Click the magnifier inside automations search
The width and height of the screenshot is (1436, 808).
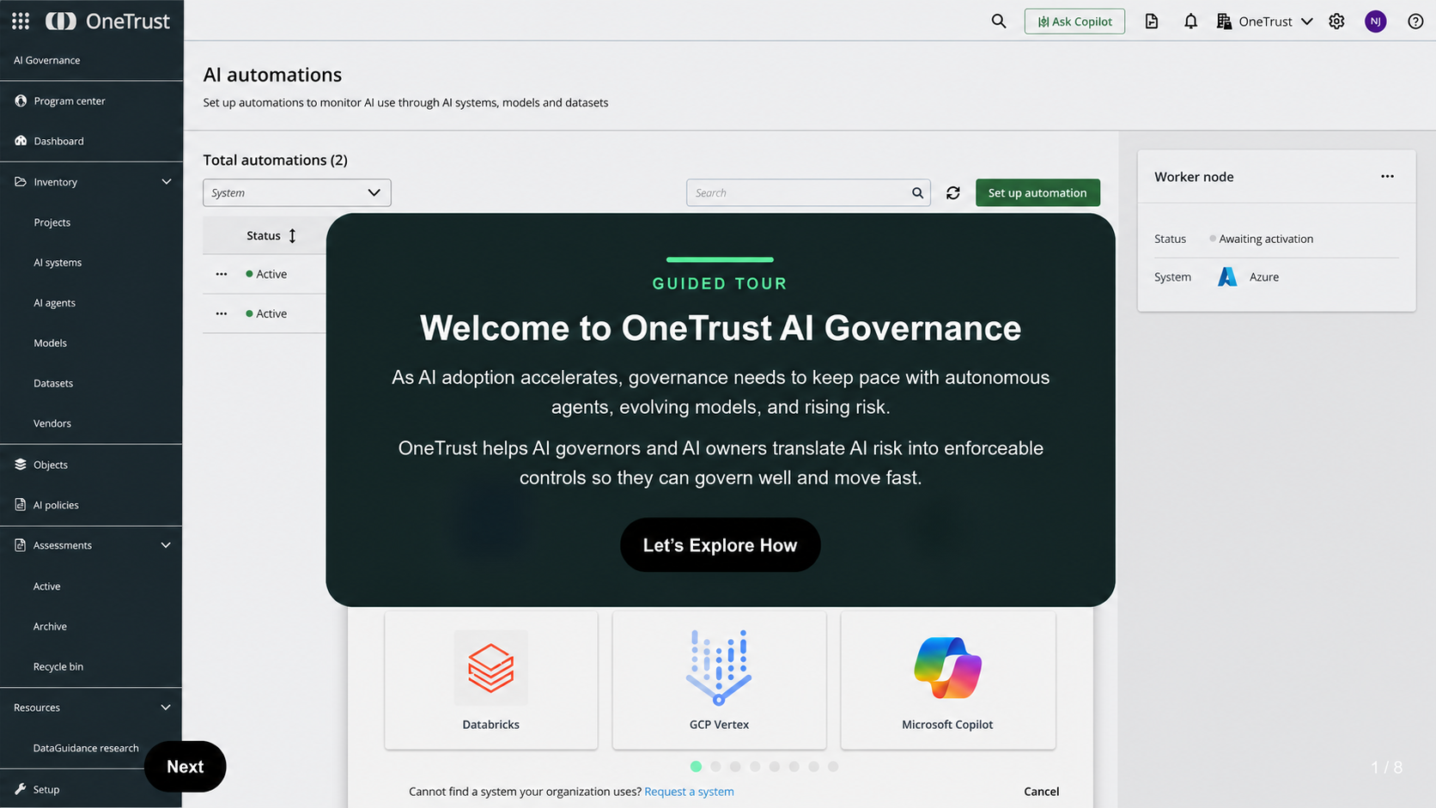(x=917, y=193)
